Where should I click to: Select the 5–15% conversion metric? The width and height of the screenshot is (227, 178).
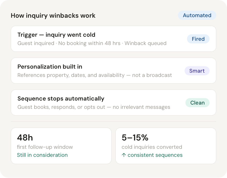tap(135, 138)
